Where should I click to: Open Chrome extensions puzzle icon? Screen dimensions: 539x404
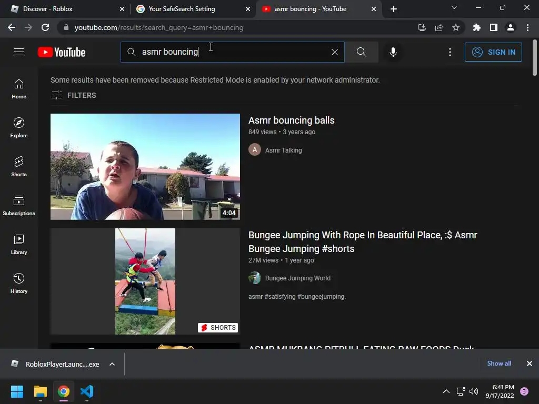(x=476, y=27)
